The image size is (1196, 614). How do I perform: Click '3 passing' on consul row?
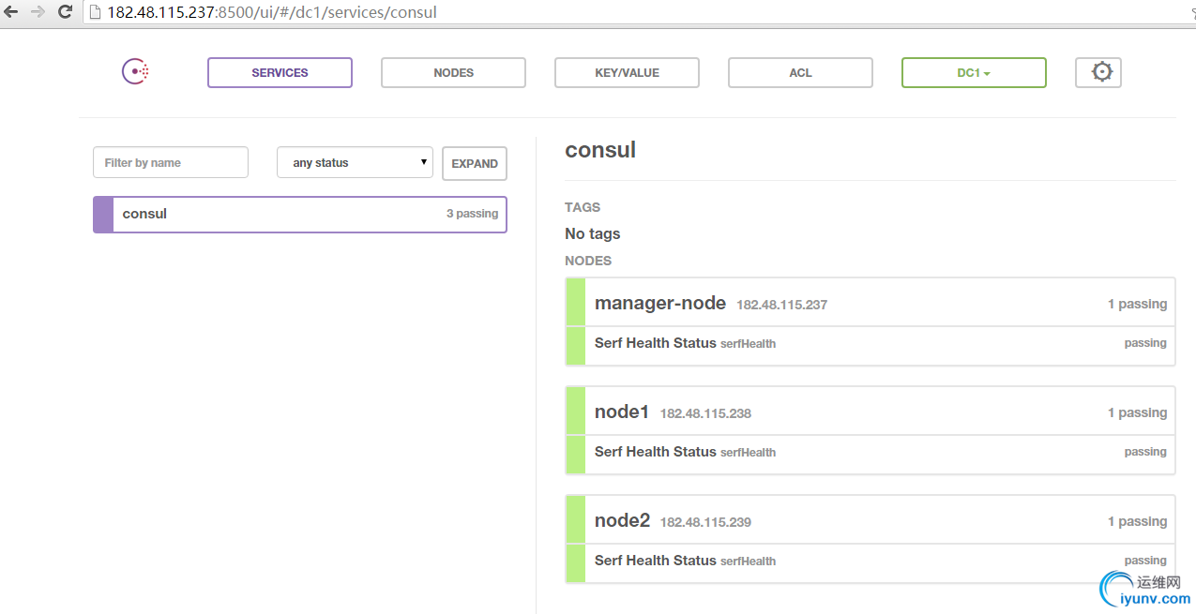point(472,214)
